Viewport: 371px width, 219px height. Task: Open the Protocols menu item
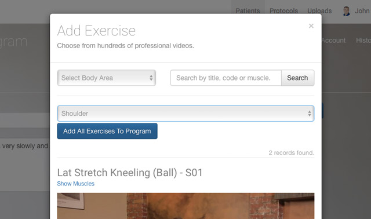point(283,11)
